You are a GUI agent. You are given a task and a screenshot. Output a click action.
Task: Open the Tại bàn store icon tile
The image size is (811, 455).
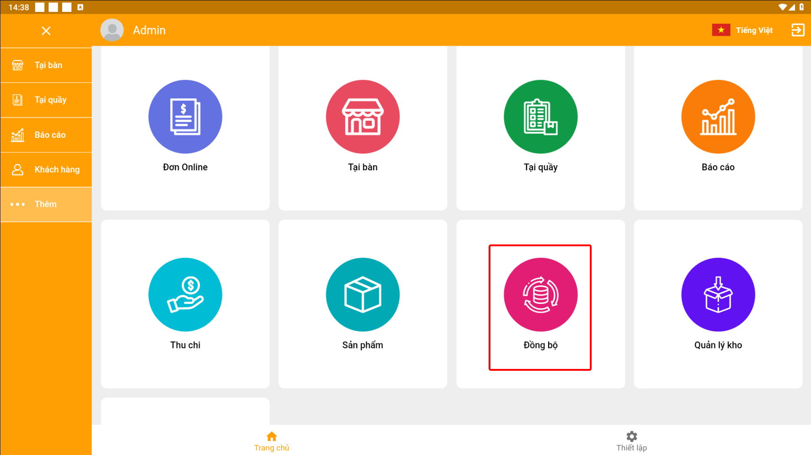pos(363,117)
